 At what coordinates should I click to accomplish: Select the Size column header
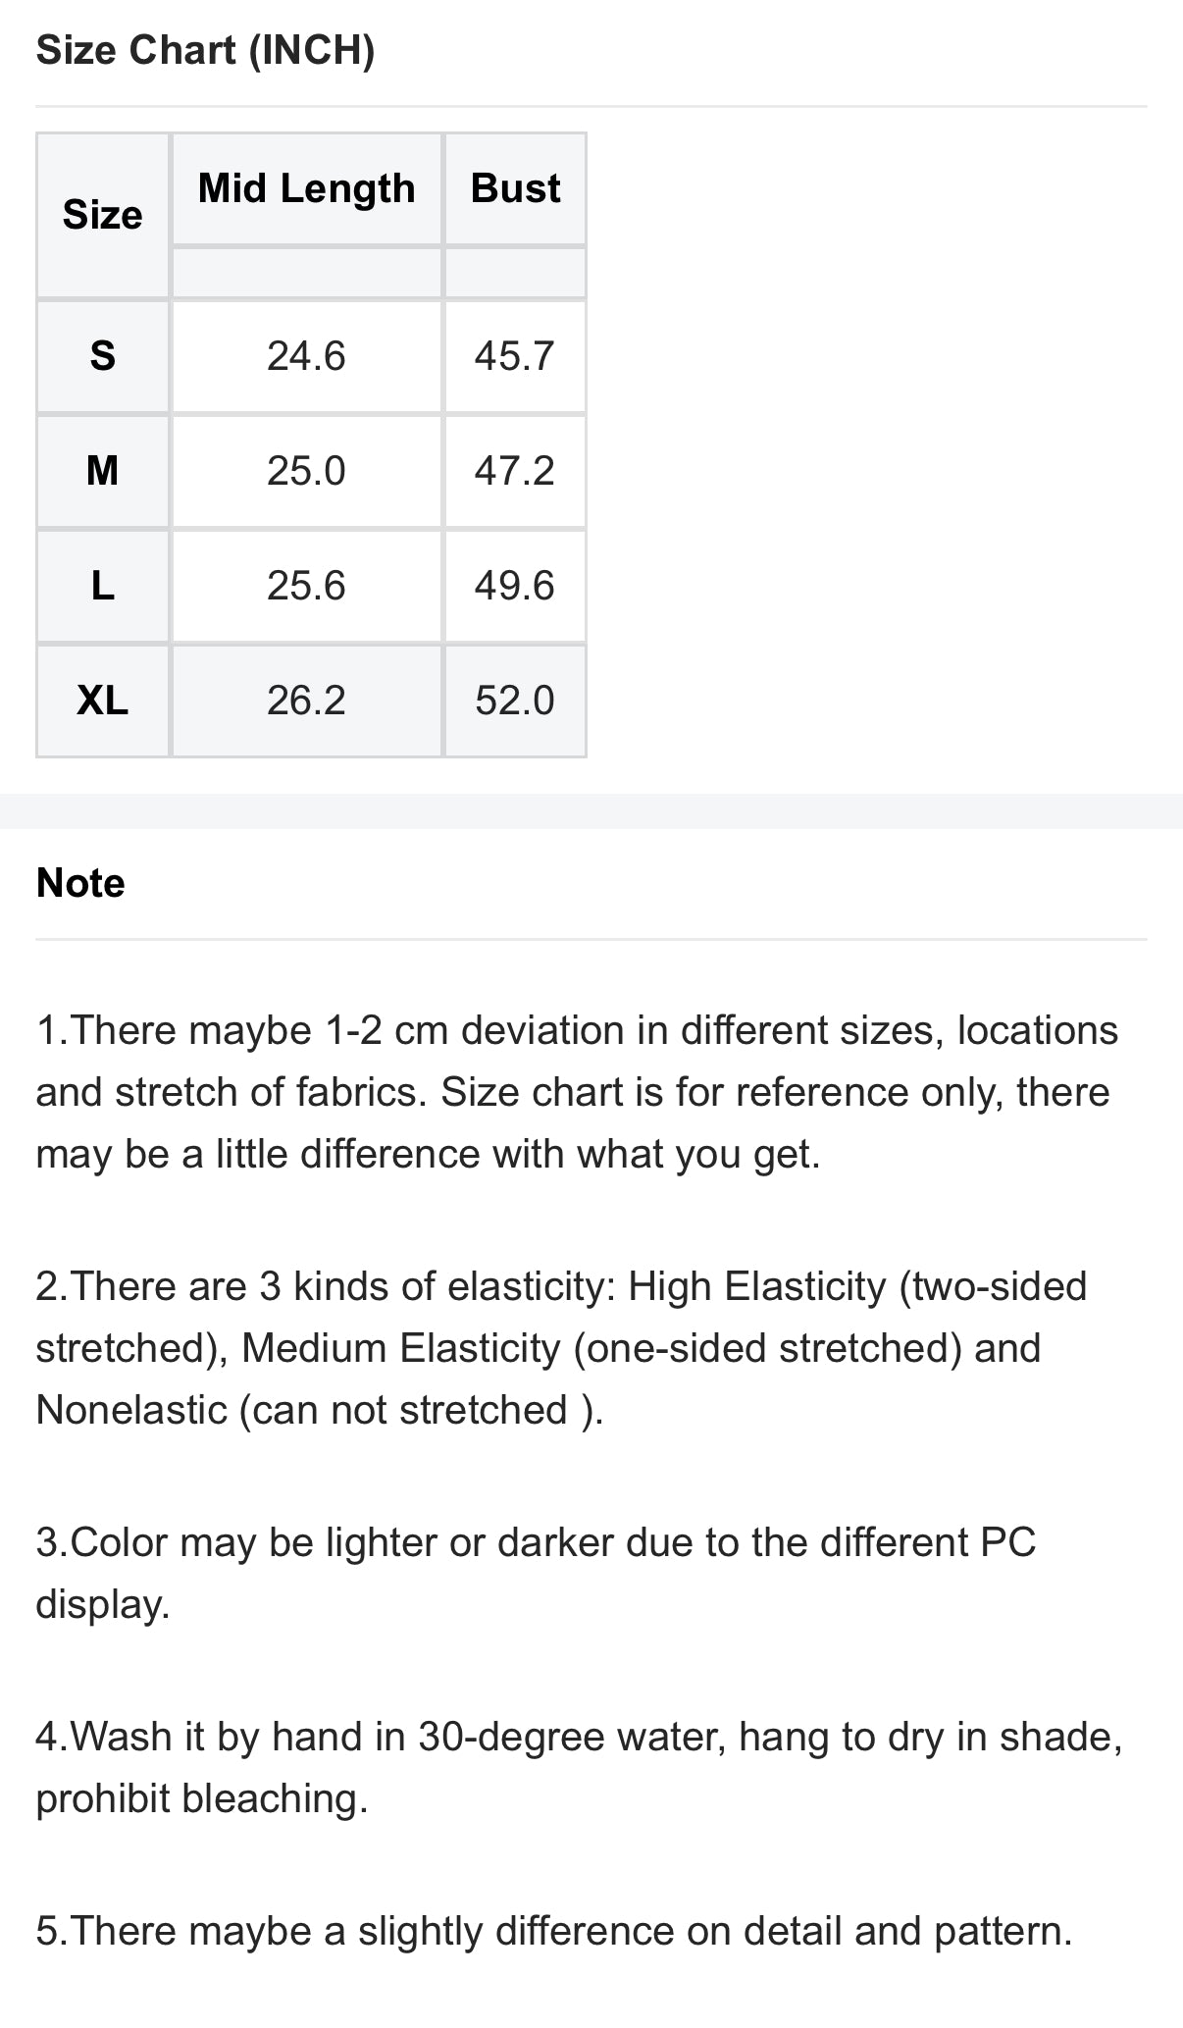point(102,215)
